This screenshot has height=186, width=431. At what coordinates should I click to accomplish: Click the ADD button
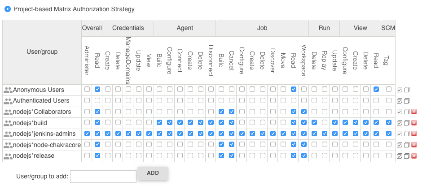click(153, 173)
